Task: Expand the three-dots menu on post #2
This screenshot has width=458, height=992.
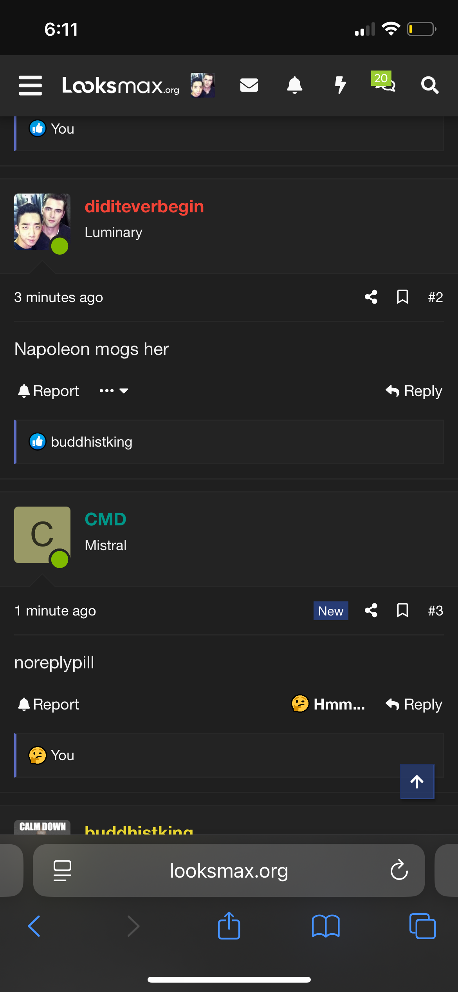Action: pyautogui.click(x=114, y=391)
